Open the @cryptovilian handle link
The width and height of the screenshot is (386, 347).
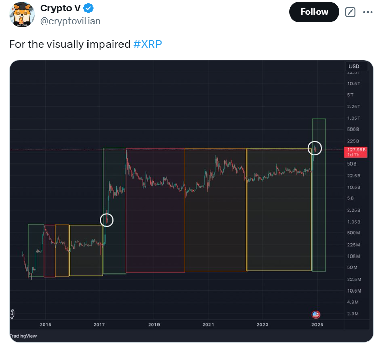coord(70,21)
